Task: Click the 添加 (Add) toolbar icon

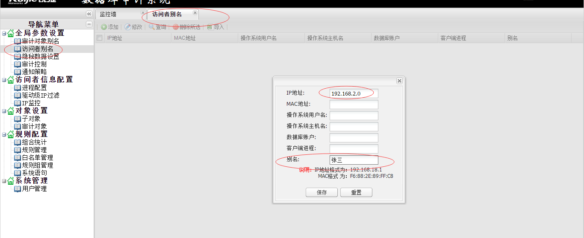Action: tap(104, 27)
